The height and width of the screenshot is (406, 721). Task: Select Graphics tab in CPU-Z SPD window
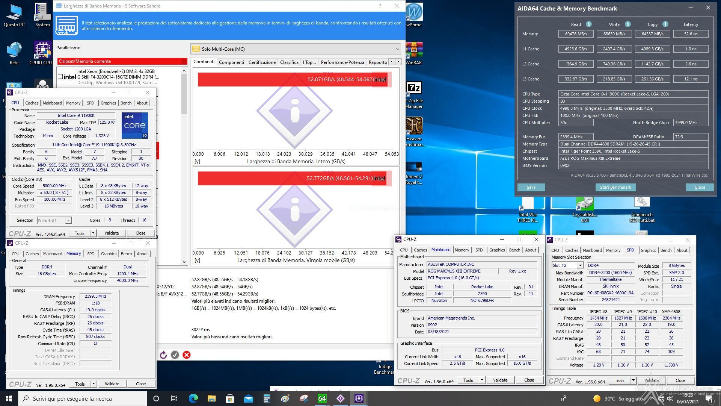(648, 250)
